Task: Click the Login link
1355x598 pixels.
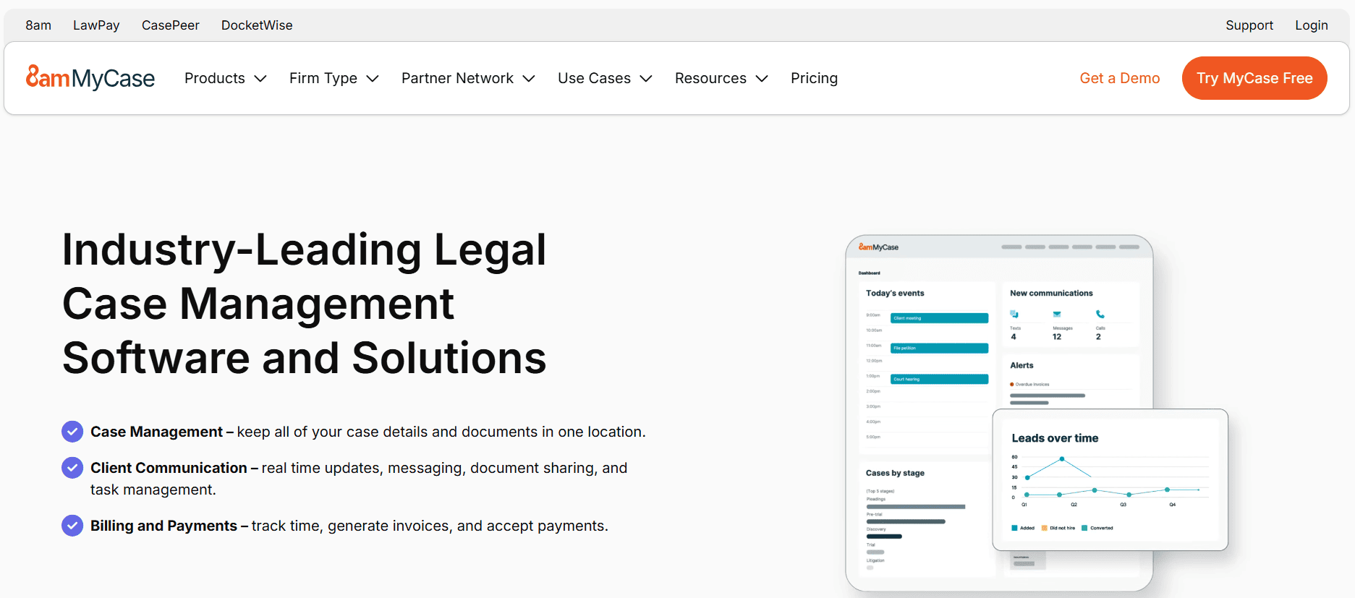Action: tap(1312, 25)
